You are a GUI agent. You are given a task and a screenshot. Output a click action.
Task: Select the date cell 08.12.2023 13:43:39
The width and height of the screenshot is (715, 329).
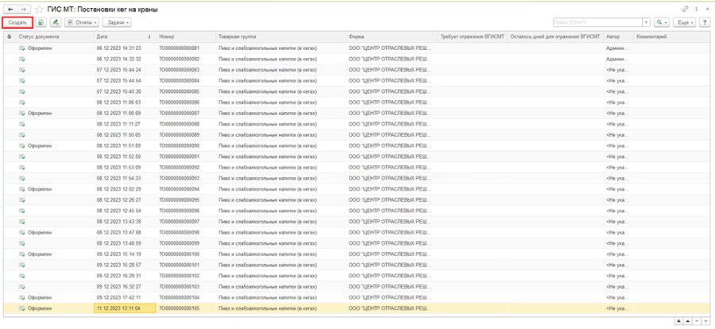pos(119,221)
